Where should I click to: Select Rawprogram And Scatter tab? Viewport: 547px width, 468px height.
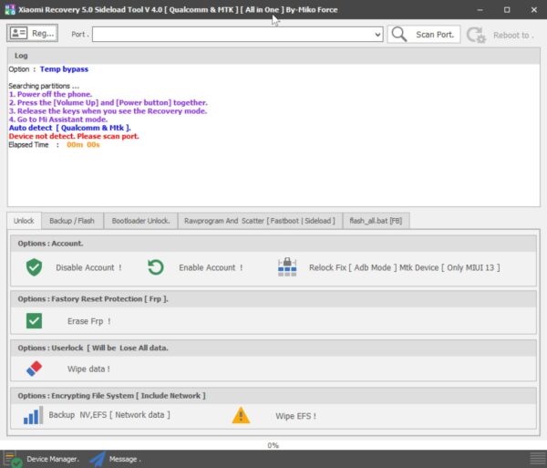point(259,221)
